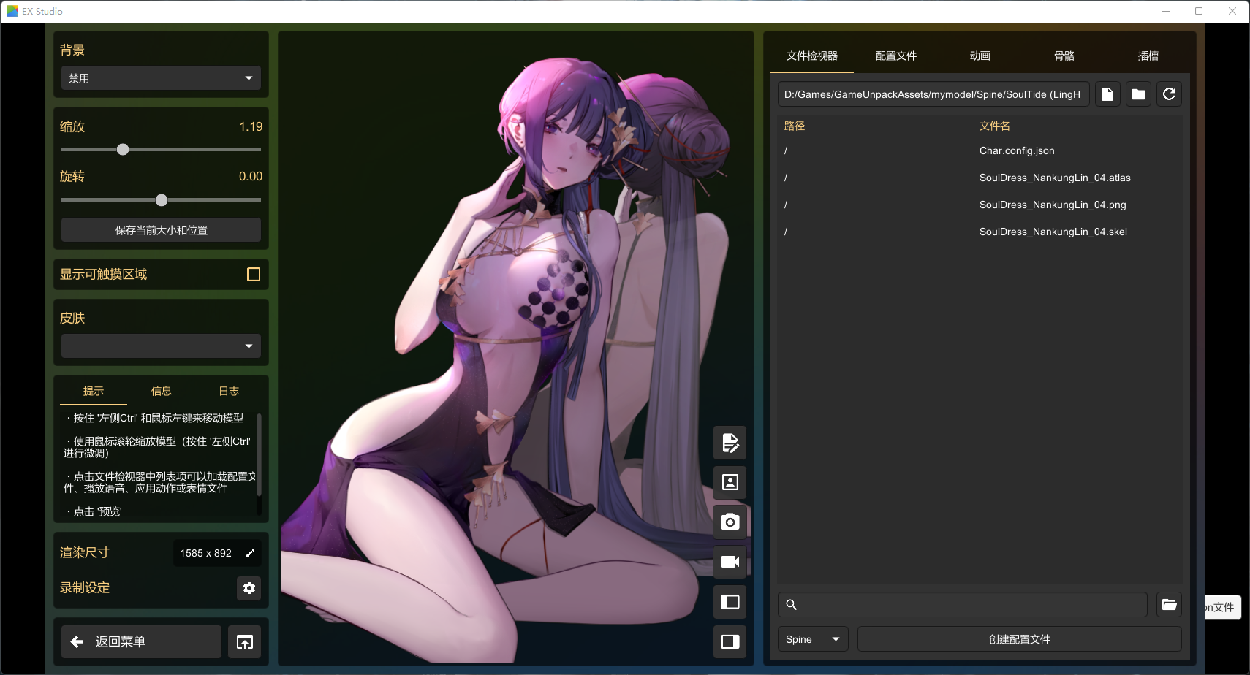Click the tips panel scrollbar
The width and height of the screenshot is (1250, 675).
[260, 454]
